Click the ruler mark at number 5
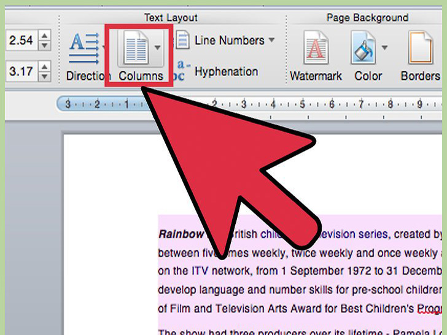This screenshot has width=447, height=335. tap(302, 104)
